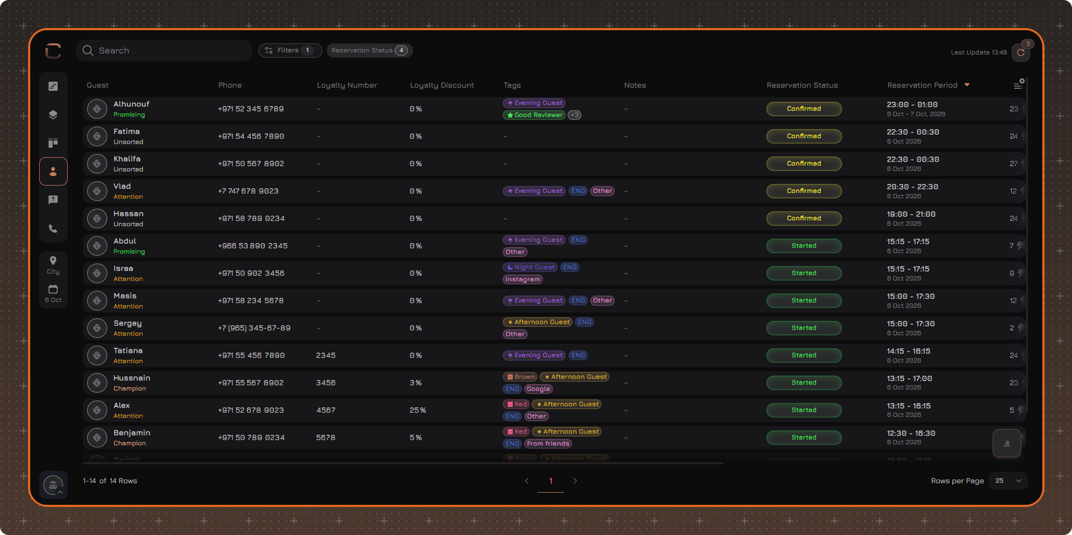The width and height of the screenshot is (1072, 535).
Task: Open the column settings gear icon
Action: pyautogui.click(x=1019, y=85)
